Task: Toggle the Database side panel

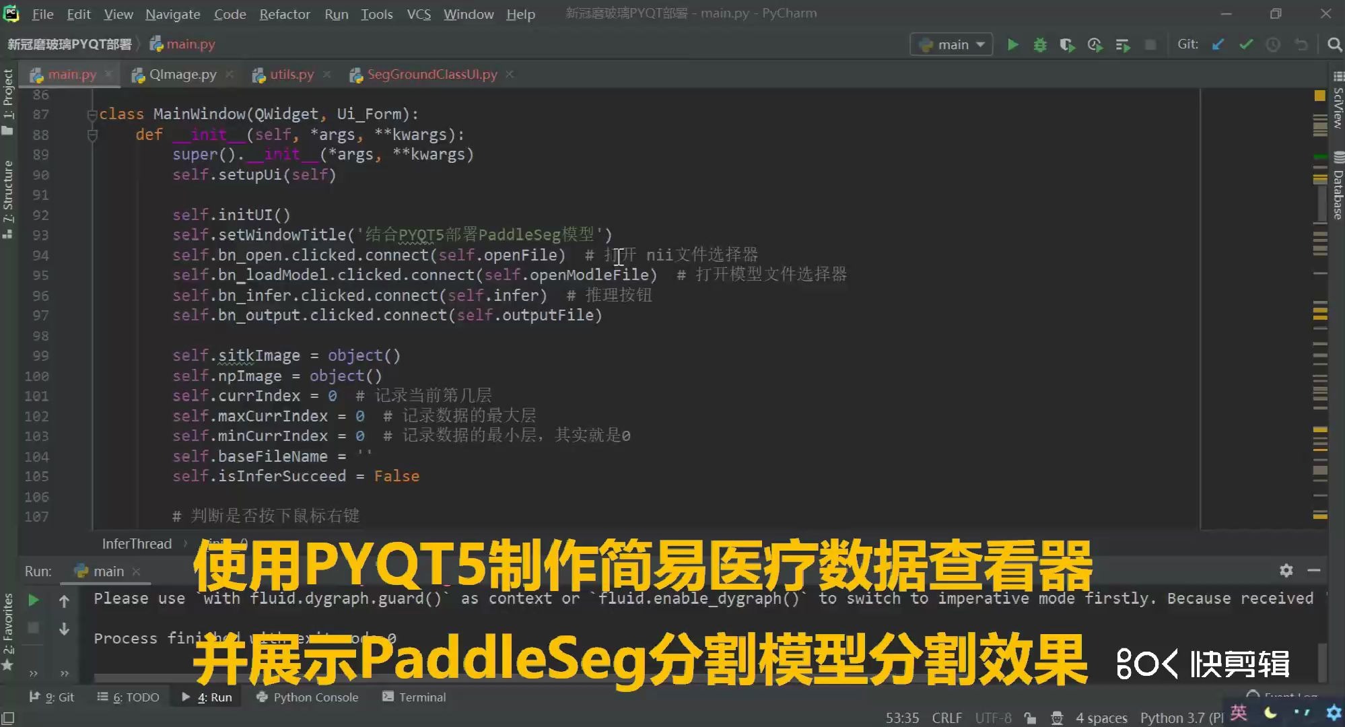Action: tap(1338, 186)
